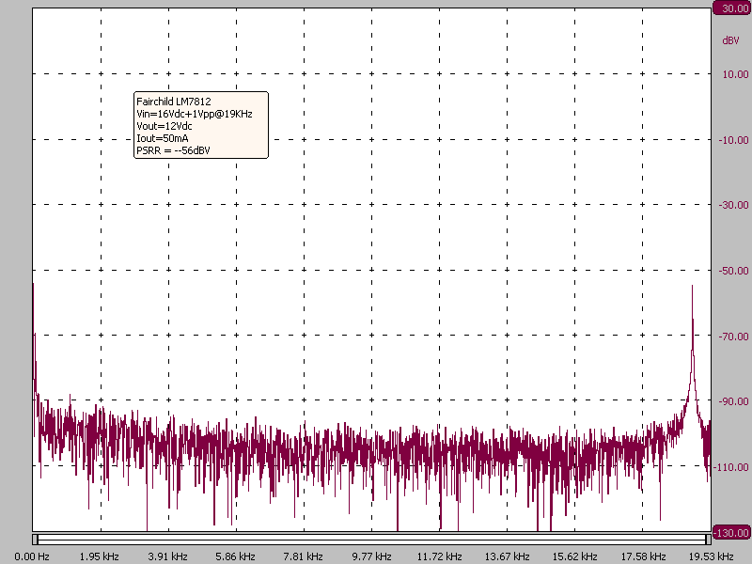
Task: Click the -70.00 axis label
Action: pos(733,337)
